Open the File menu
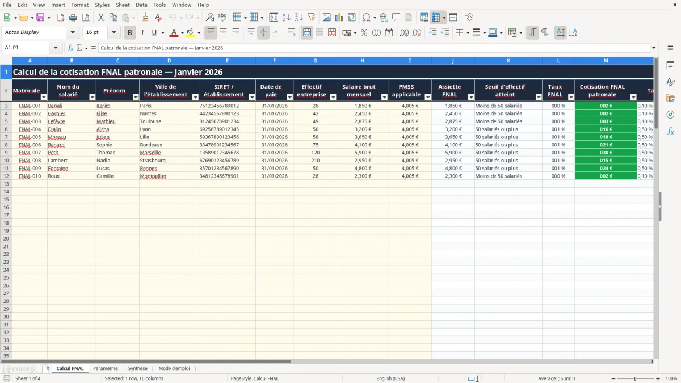 click(x=7, y=5)
